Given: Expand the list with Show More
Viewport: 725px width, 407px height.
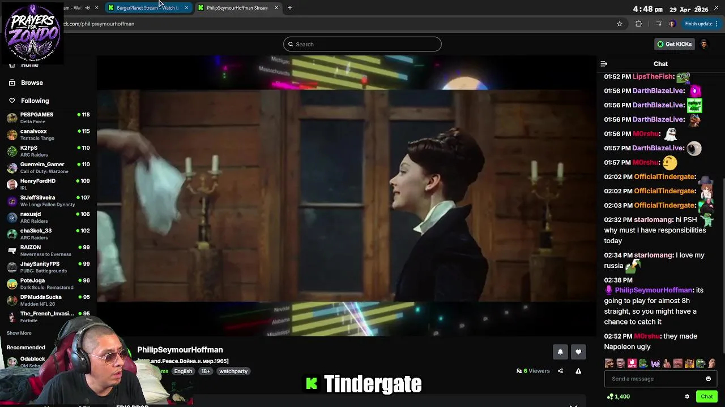Looking at the screenshot, I should (x=19, y=333).
